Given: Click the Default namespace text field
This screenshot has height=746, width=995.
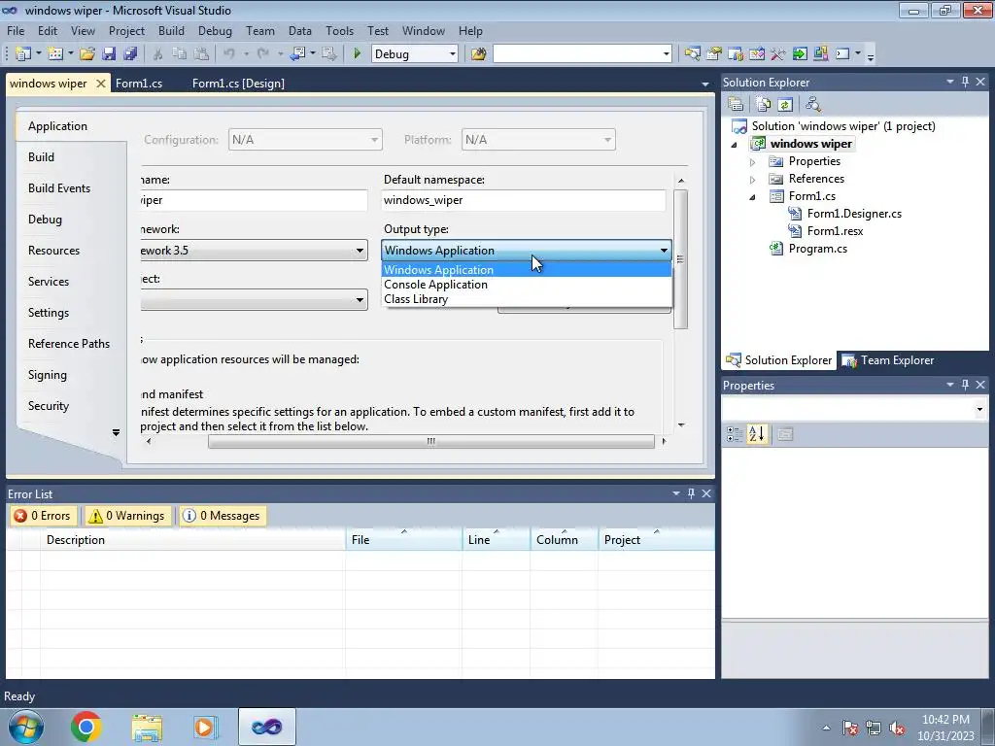Looking at the screenshot, I should click(524, 200).
